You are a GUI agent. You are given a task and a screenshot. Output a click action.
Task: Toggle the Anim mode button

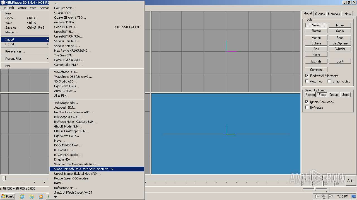[x=351, y=181]
